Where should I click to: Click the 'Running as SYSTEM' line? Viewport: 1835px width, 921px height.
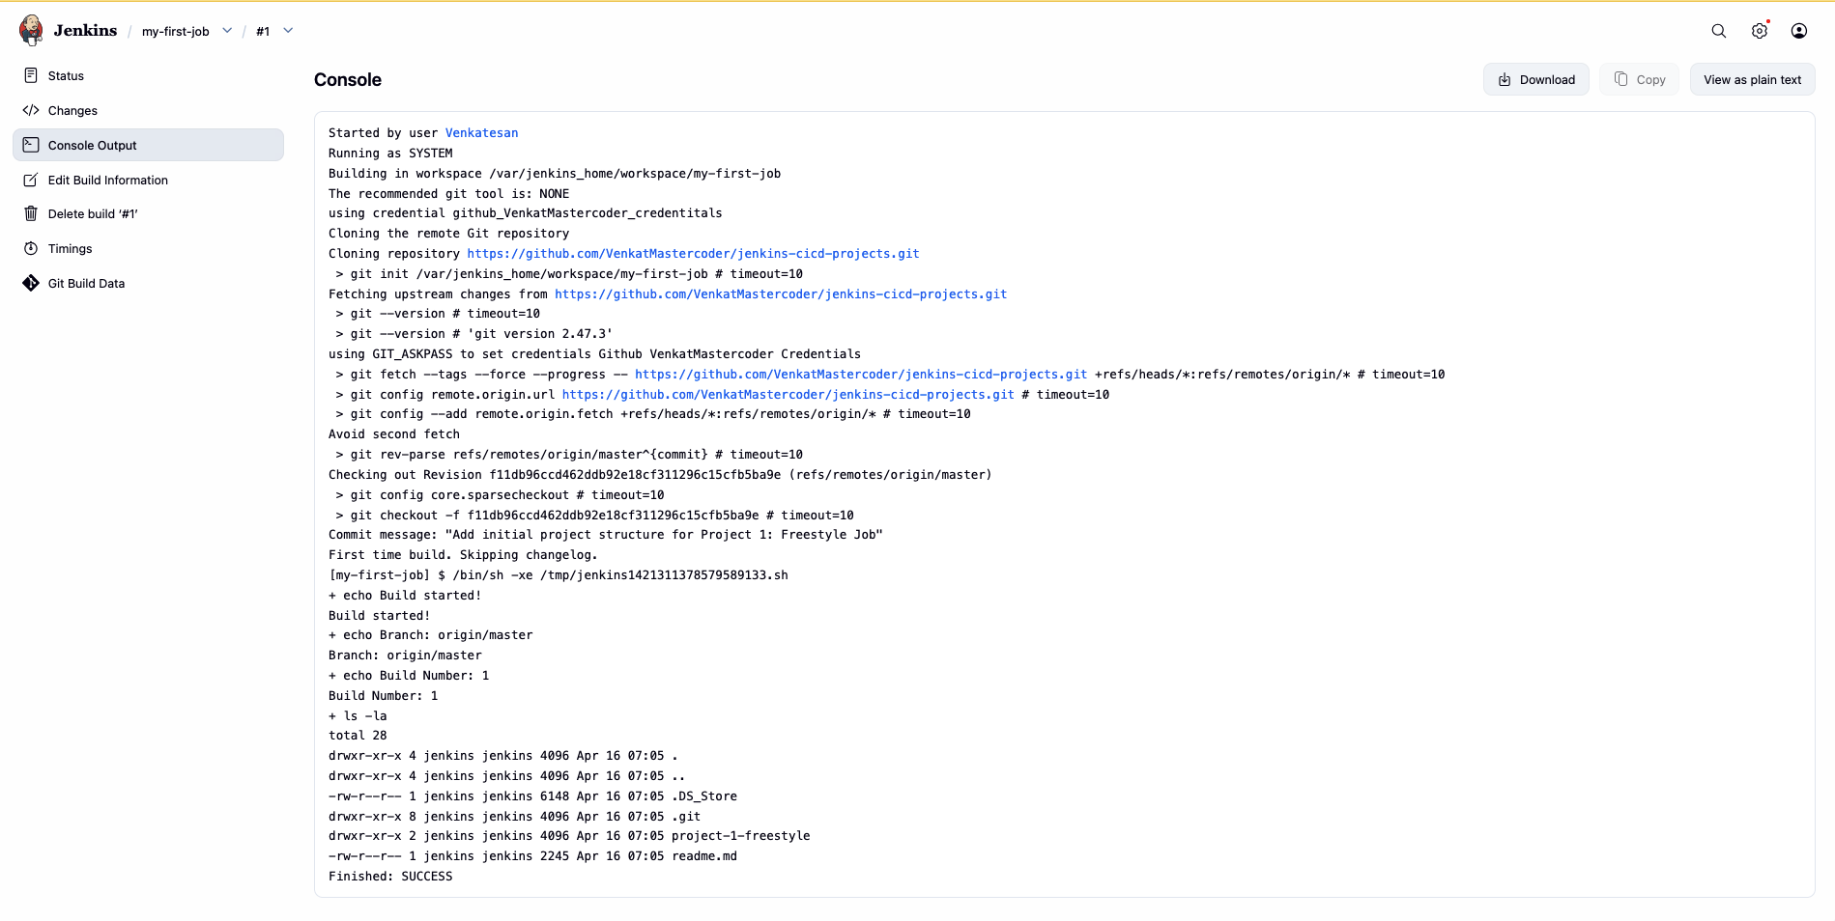390,153
